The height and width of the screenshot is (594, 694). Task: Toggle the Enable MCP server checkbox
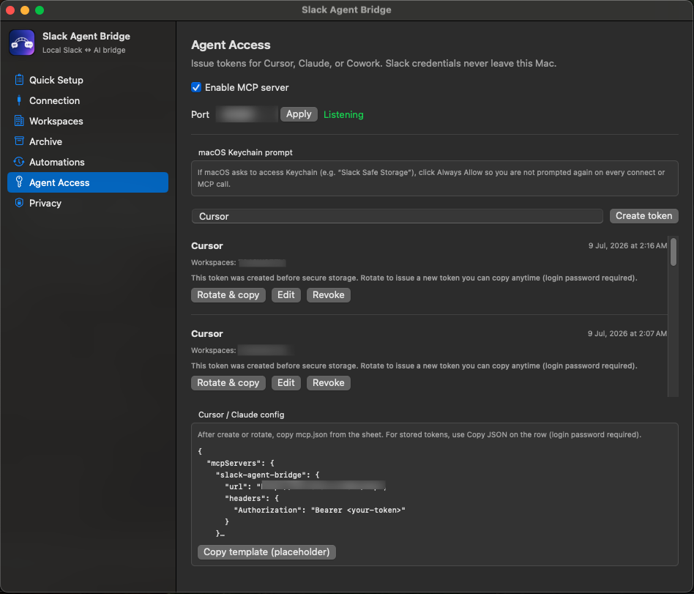[196, 87]
